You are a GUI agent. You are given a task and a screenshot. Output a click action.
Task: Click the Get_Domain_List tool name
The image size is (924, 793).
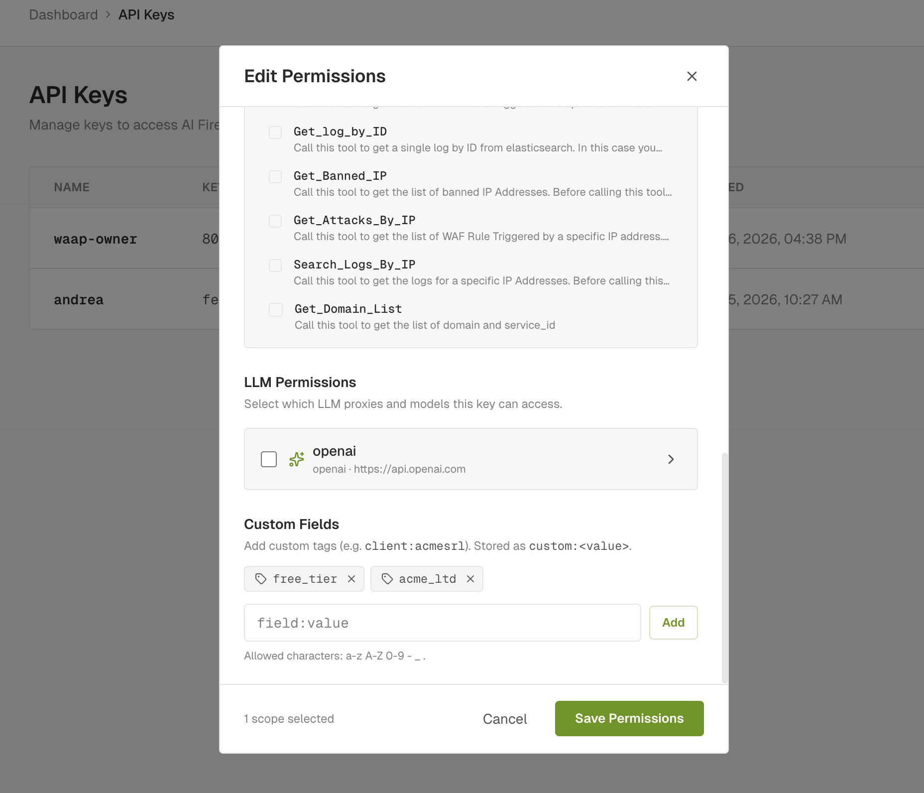(348, 309)
